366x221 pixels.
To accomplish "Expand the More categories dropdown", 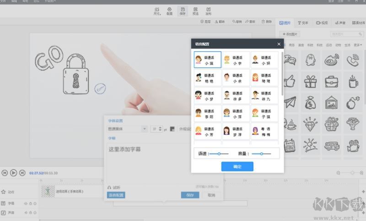I will click(358, 45).
